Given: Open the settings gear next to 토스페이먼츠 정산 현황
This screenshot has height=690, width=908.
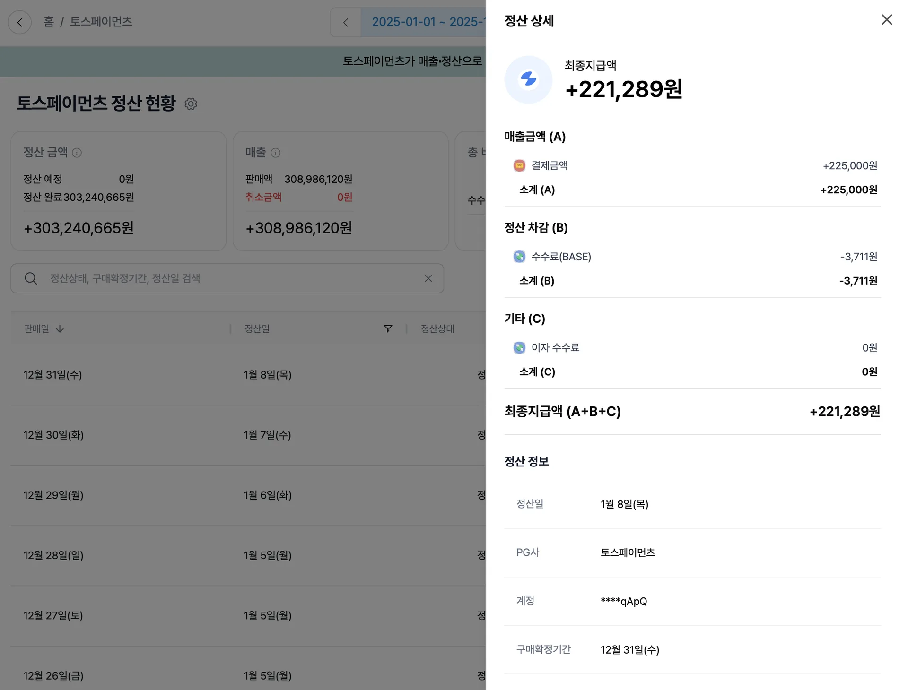Looking at the screenshot, I should click(x=191, y=104).
